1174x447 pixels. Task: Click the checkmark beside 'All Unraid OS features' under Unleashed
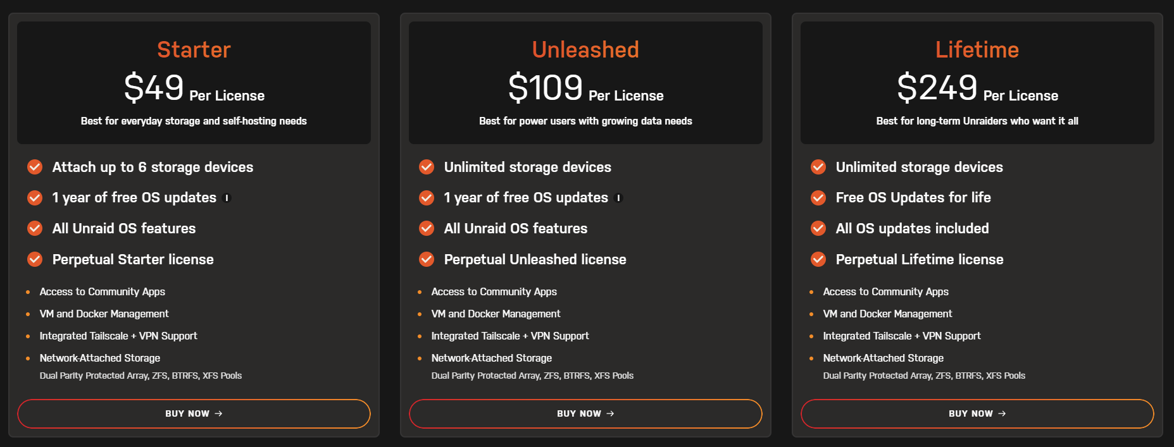pos(426,228)
